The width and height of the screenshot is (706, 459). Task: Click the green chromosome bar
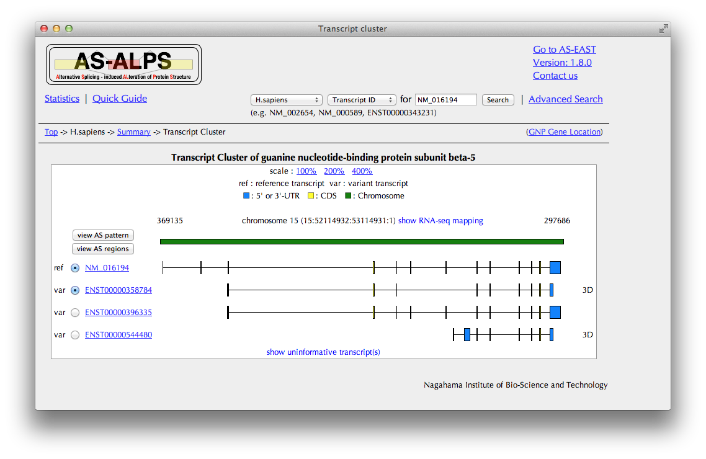click(x=361, y=242)
